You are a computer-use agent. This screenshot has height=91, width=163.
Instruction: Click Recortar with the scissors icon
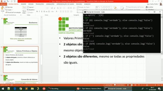pos(9,7)
